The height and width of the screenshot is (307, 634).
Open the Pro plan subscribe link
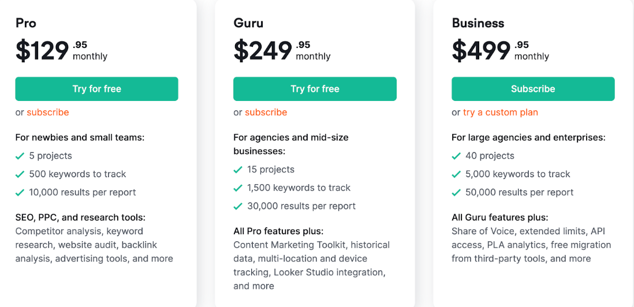(x=48, y=113)
